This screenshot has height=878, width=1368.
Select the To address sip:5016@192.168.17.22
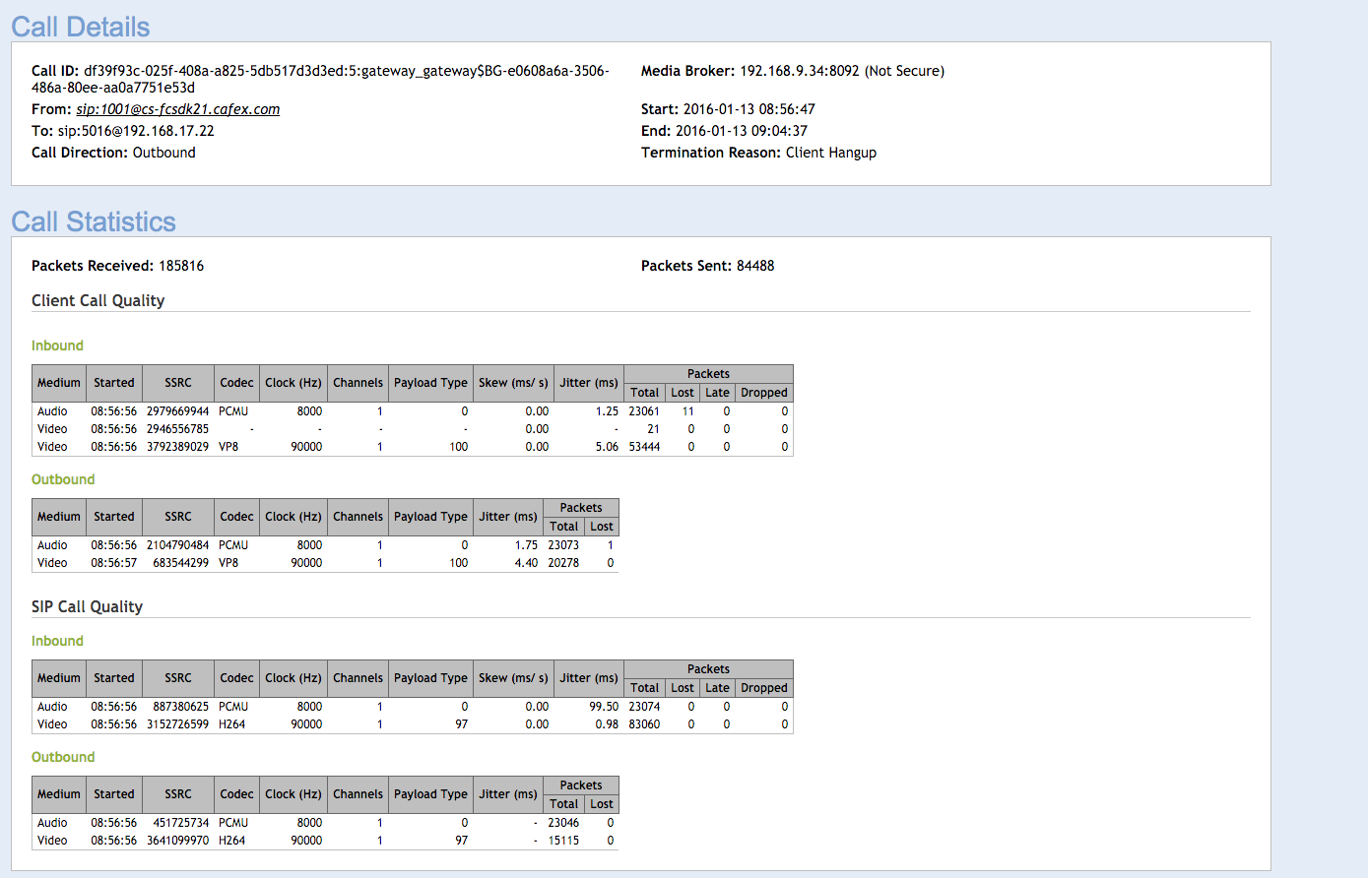click(x=136, y=131)
